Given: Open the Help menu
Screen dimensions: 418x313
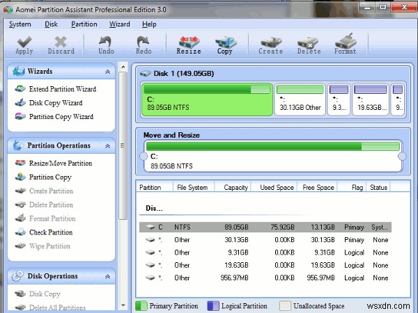Looking at the screenshot, I should pyautogui.click(x=149, y=24).
